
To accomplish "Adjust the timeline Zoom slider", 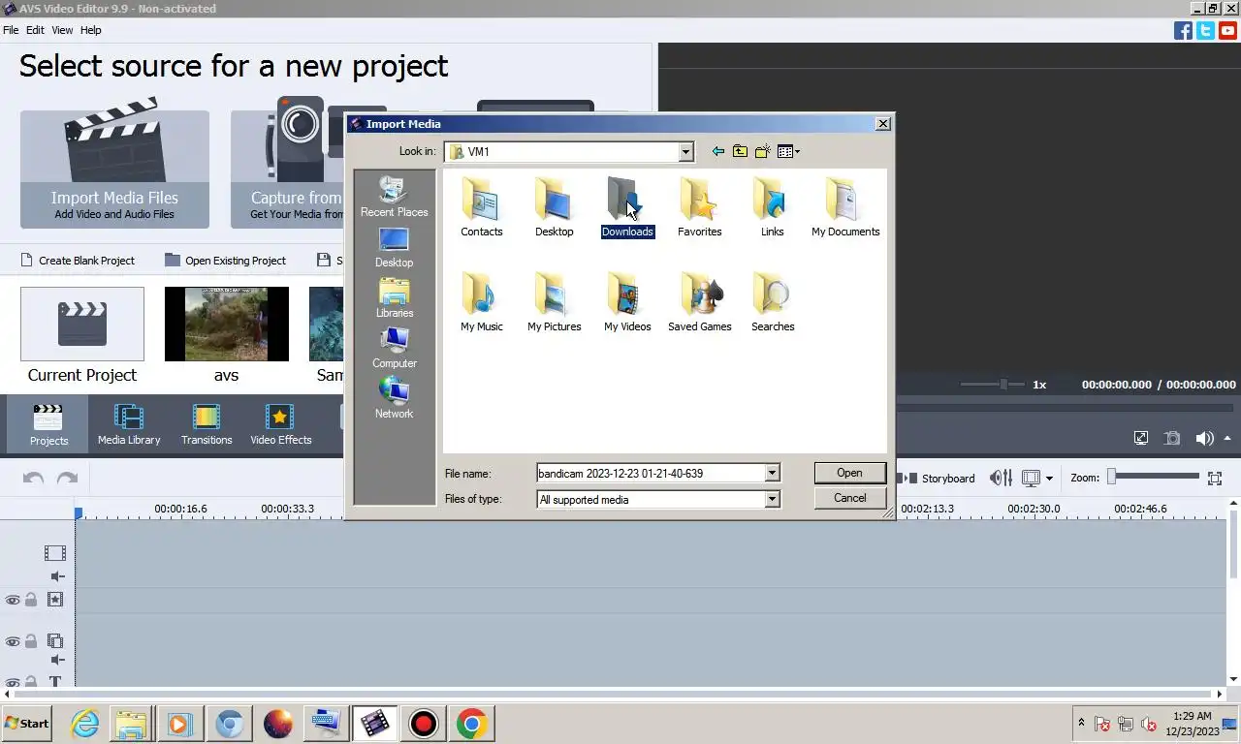I will coord(1154,477).
